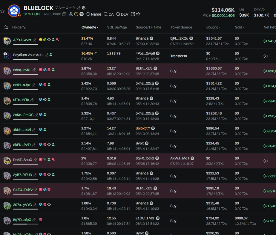Click the holding progress bar under 5q7D...afpG
This screenshot has width=276, height=235.
pos(25,224)
